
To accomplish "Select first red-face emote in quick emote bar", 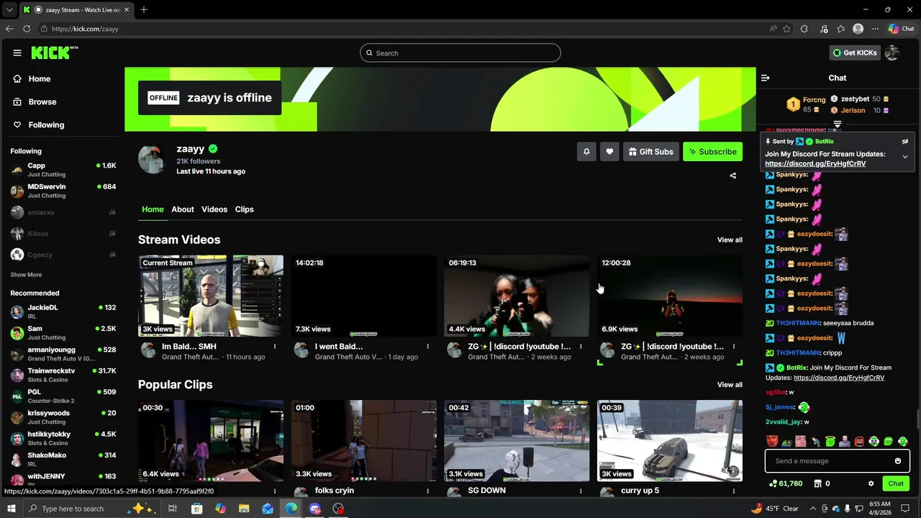I will (772, 442).
